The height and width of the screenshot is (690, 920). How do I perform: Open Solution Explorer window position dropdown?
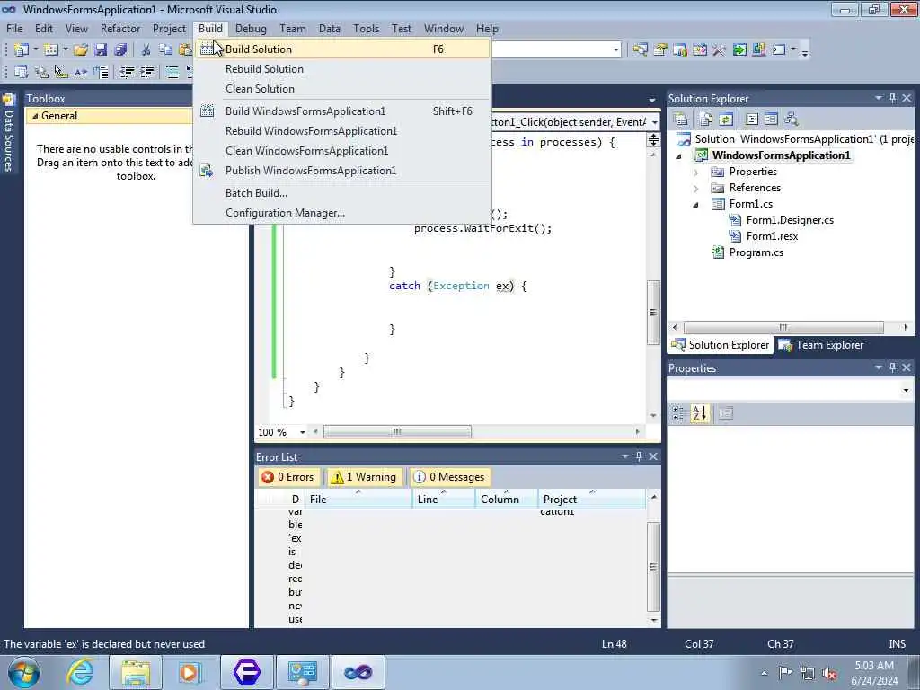[879, 99]
